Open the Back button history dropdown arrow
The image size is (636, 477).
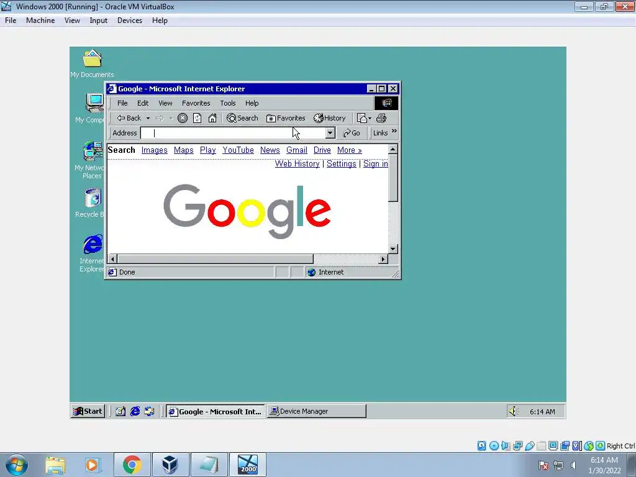pos(148,119)
